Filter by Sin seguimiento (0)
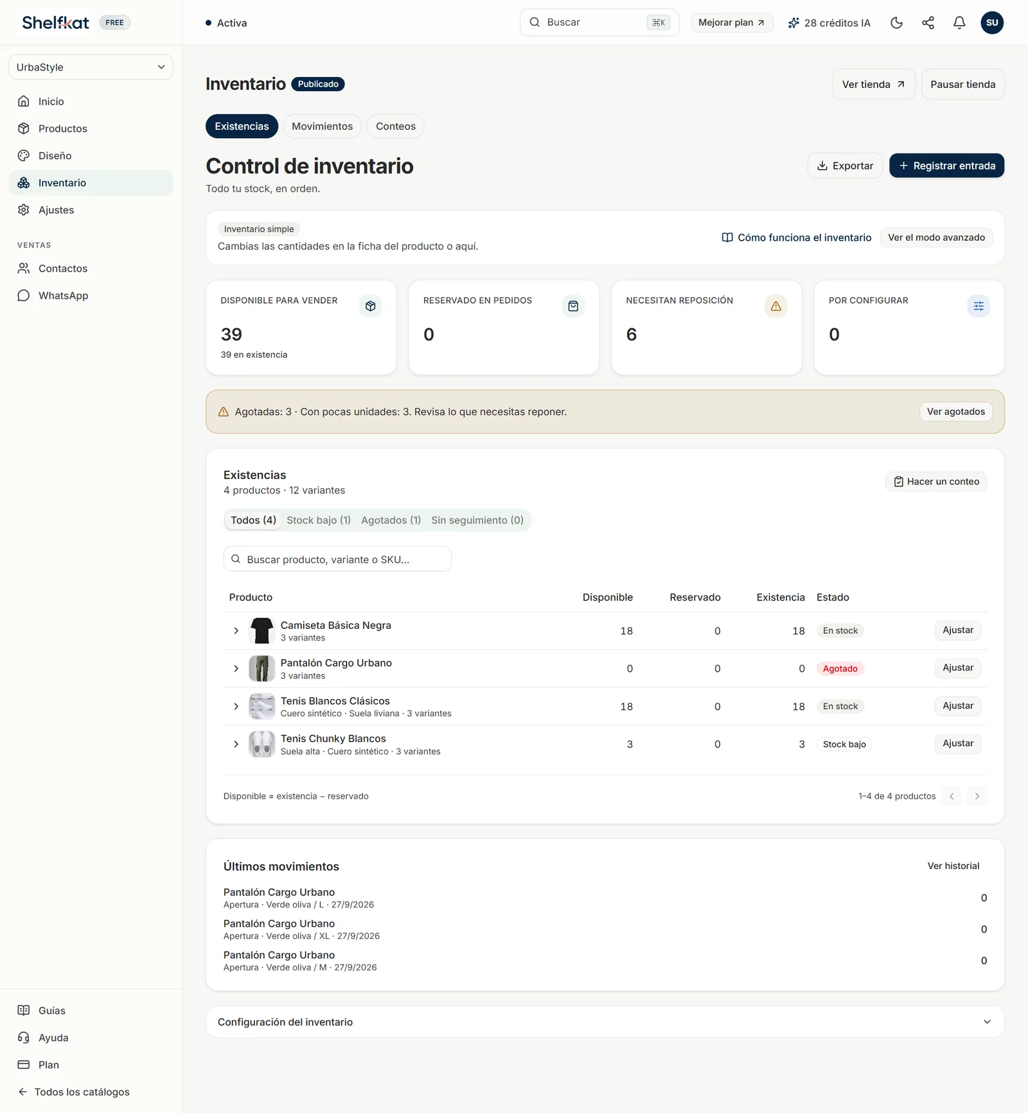Image resolution: width=1028 pixels, height=1113 pixels. point(477,520)
